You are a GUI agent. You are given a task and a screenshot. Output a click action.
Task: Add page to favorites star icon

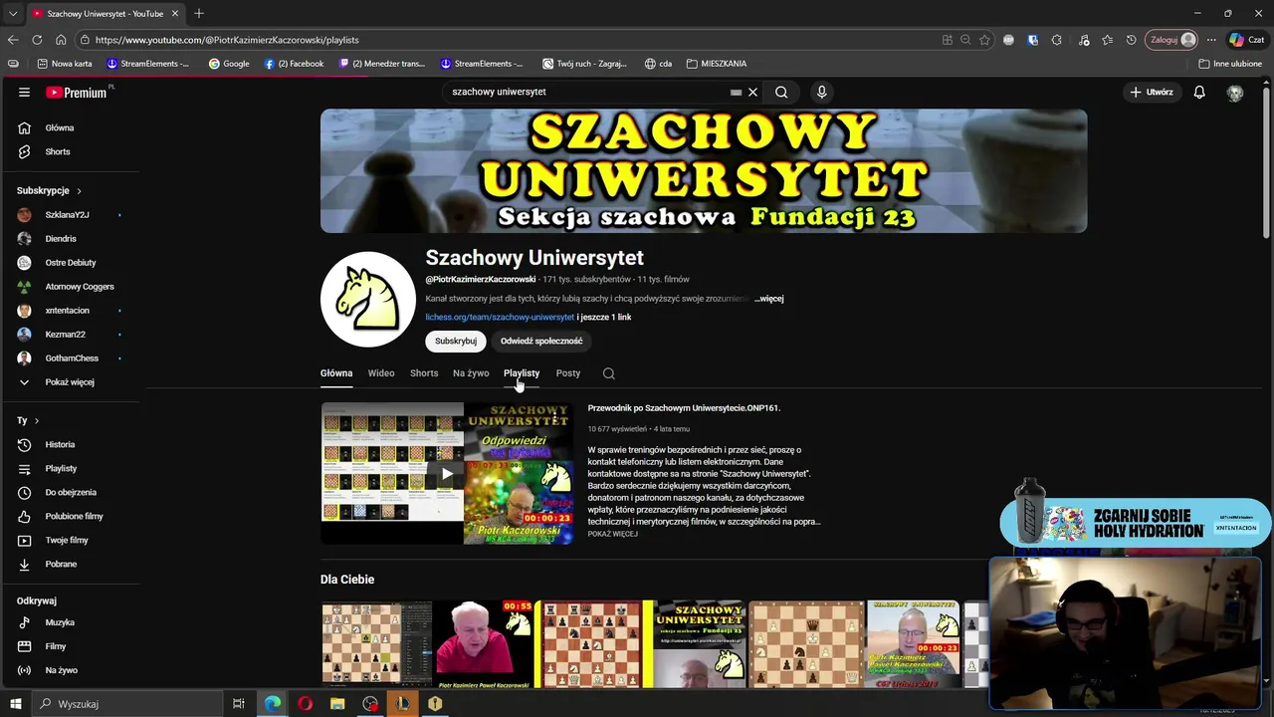click(984, 40)
